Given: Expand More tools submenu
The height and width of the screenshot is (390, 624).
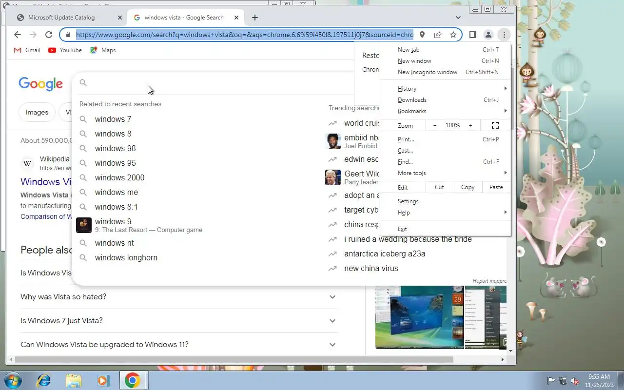Looking at the screenshot, I should (x=445, y=173).
